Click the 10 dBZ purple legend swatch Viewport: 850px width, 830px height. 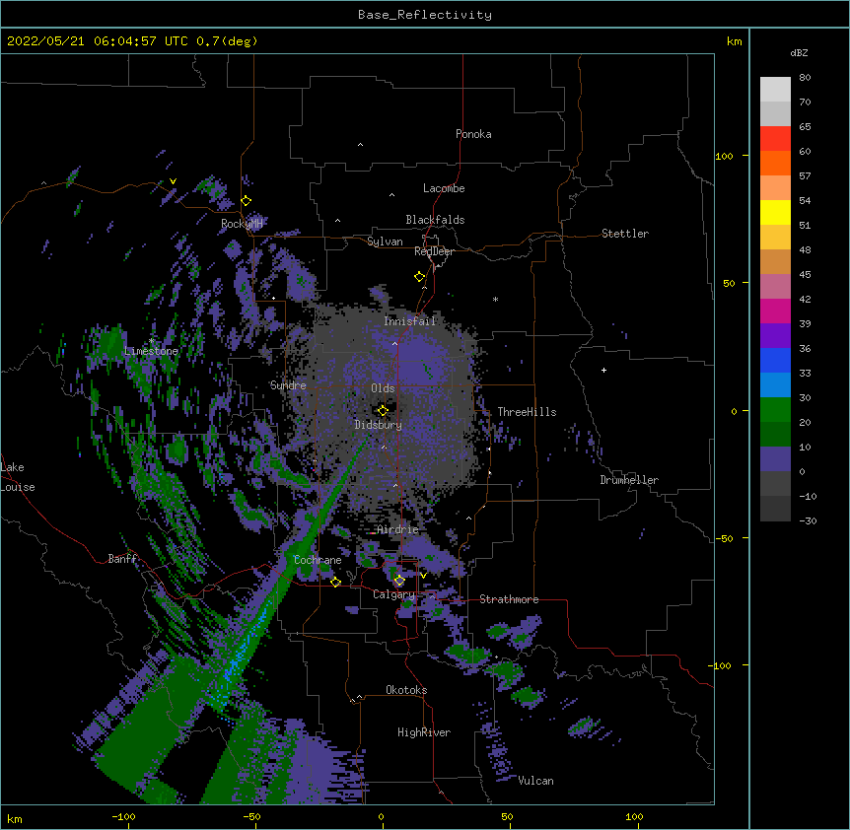coord(775,459)
